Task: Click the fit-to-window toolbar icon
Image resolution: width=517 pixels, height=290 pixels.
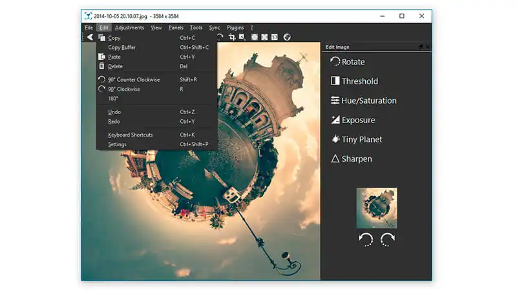Action: pos(255,37)
